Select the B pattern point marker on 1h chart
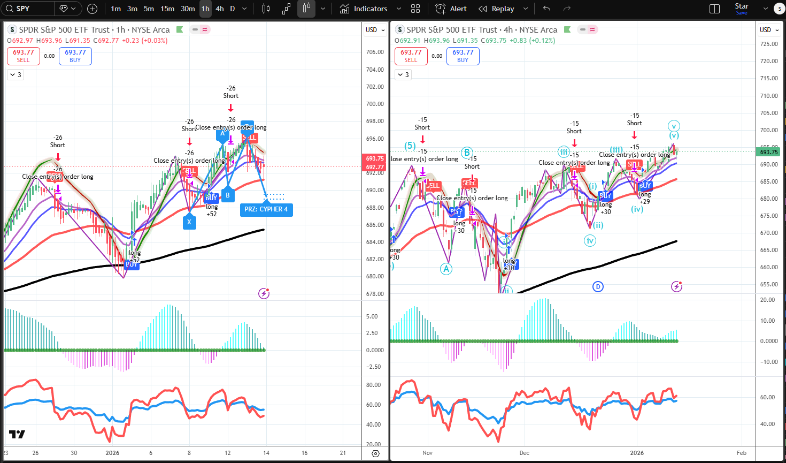This screenshot has height=463, width=786. pos(228,195)
